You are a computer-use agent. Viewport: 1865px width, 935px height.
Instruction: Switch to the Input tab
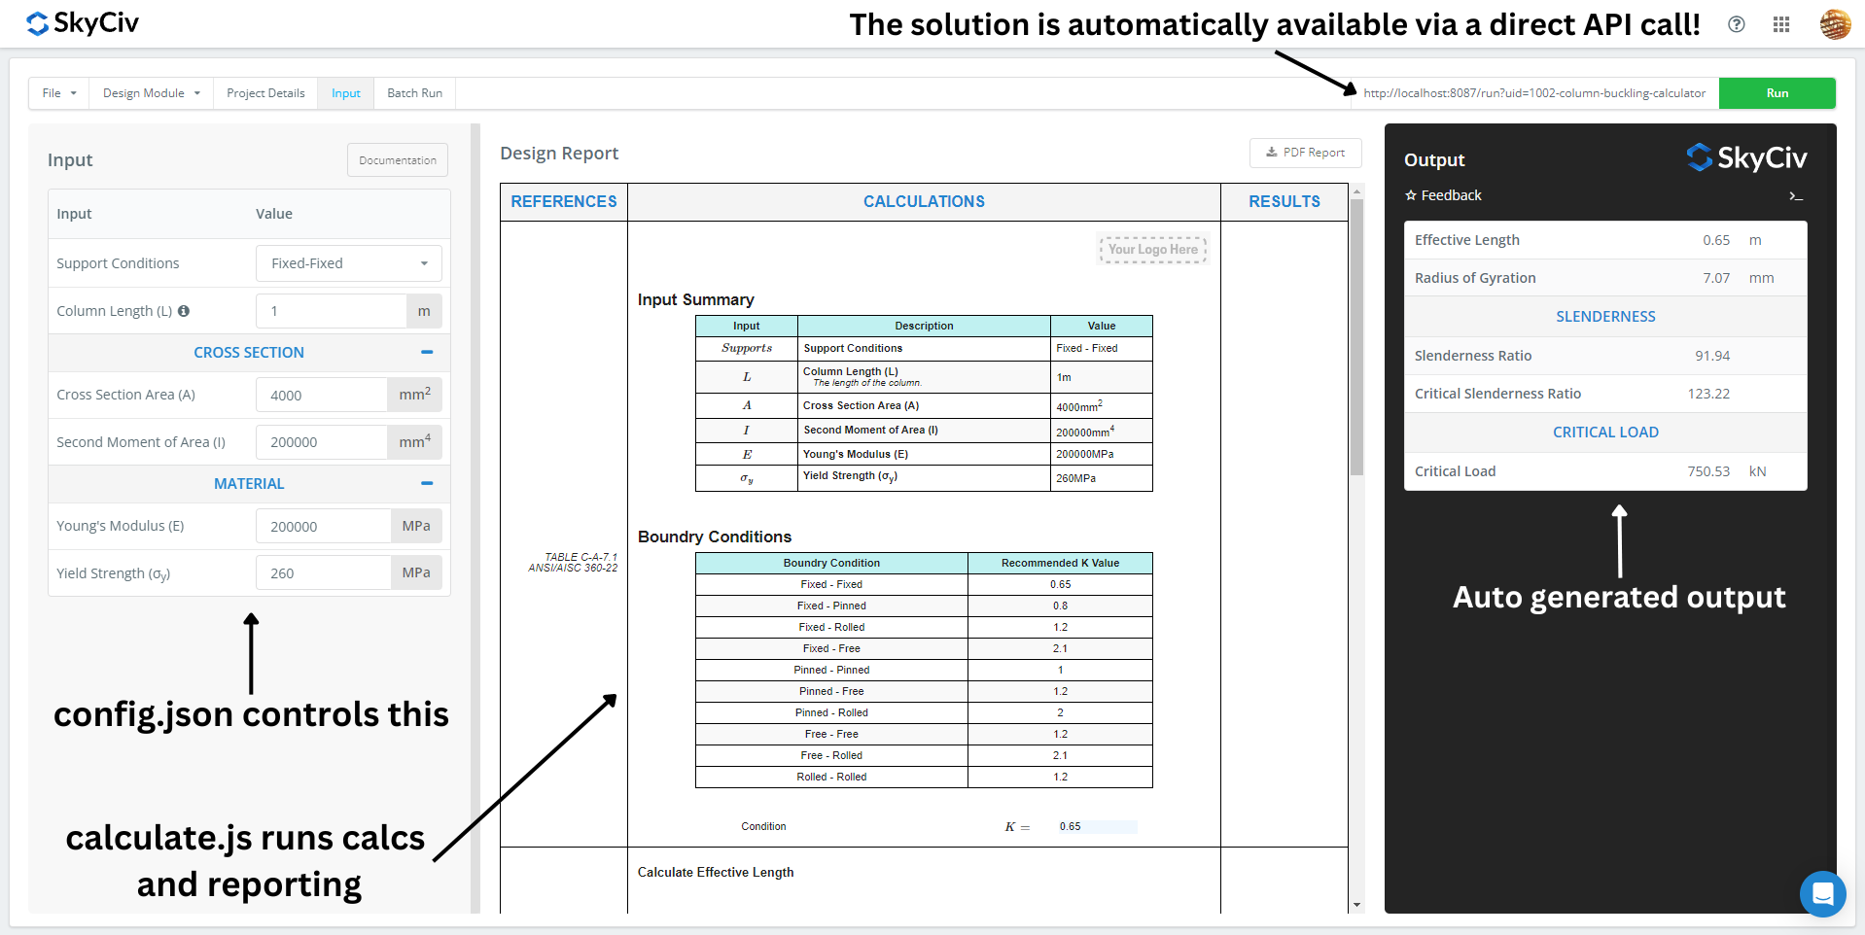click(346, 93)
